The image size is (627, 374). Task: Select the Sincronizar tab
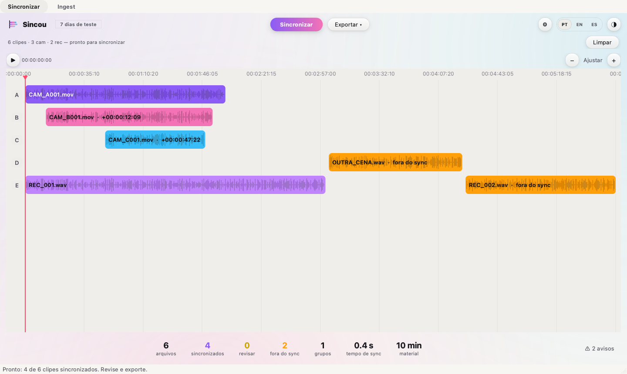[x=24, y=7]
